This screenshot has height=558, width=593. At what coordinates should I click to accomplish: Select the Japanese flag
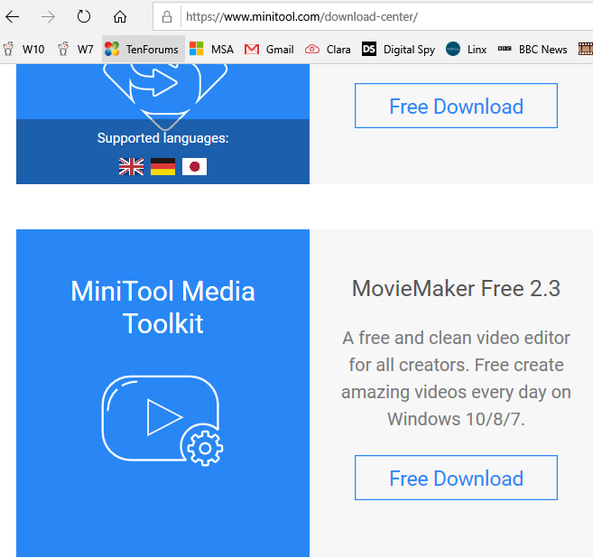coord(194,166)
